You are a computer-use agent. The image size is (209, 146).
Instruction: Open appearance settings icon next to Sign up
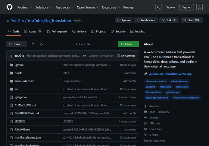[199, 7]
